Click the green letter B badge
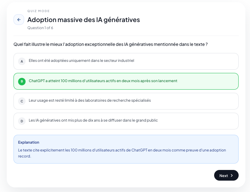The height and width of the screenshot is (192, 250). pos(22,81)
